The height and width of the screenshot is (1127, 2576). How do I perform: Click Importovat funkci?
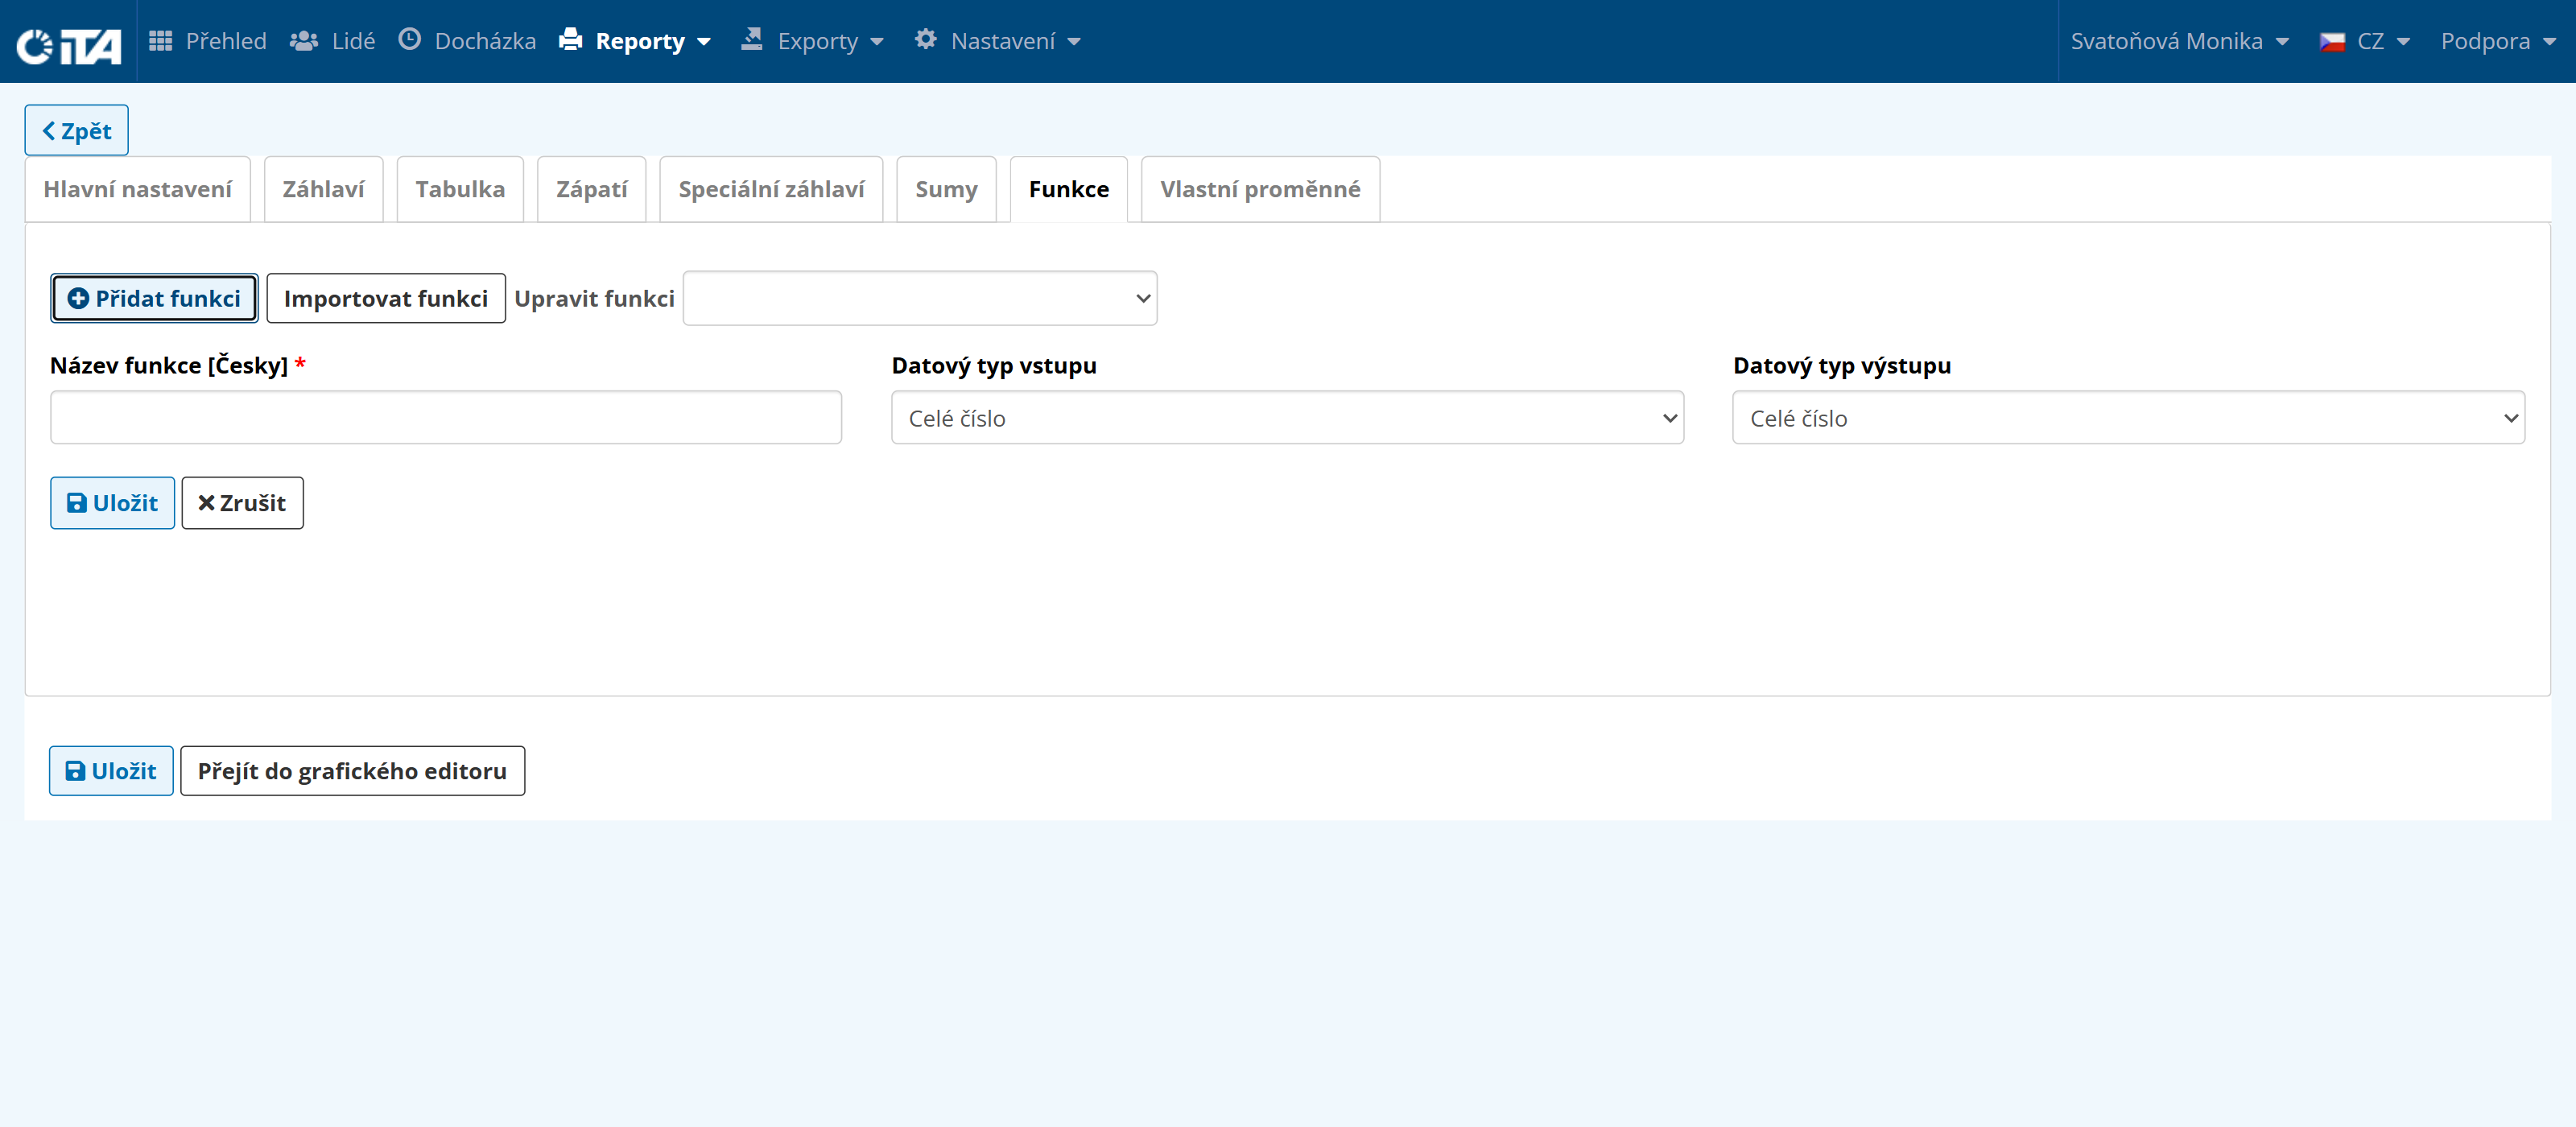click(x=386, y=298)
